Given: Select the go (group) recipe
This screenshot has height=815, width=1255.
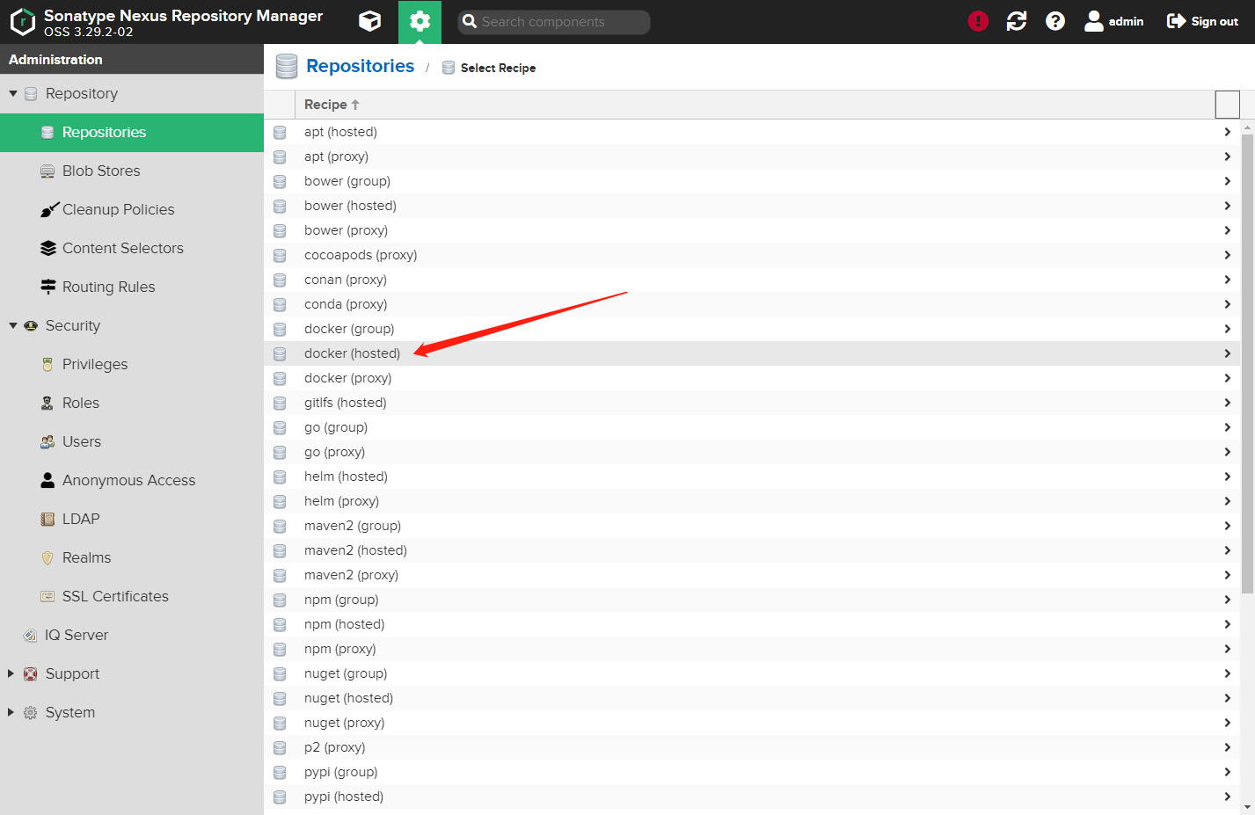Looking at the screenshot, I should click(x=752, y=427).
